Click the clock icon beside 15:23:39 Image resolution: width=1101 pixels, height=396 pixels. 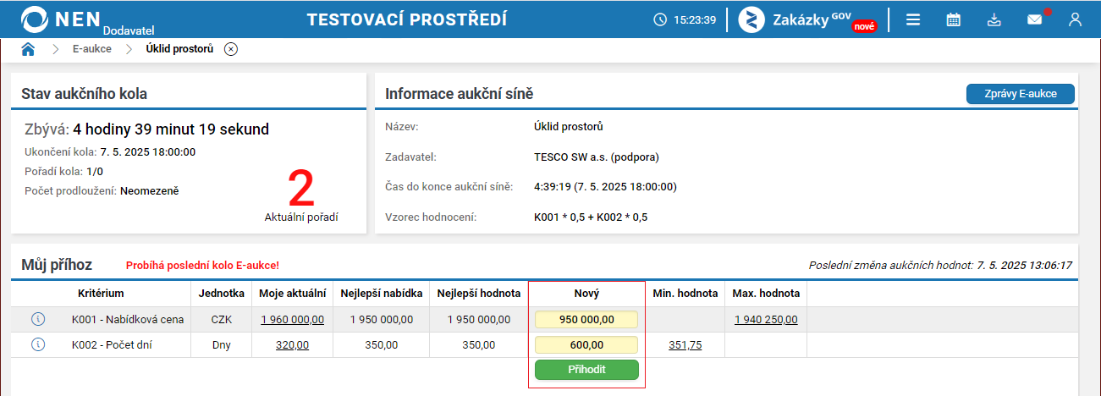tap(660, 19)
